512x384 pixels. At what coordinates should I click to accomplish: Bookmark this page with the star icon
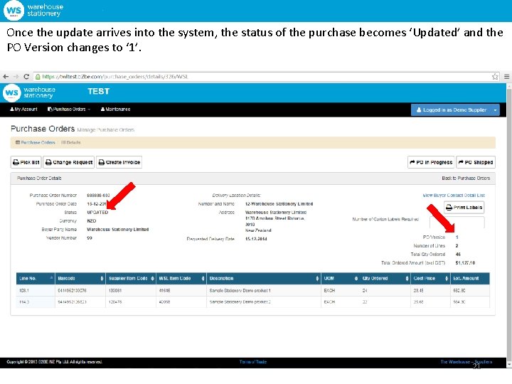(x=495, y=77)
